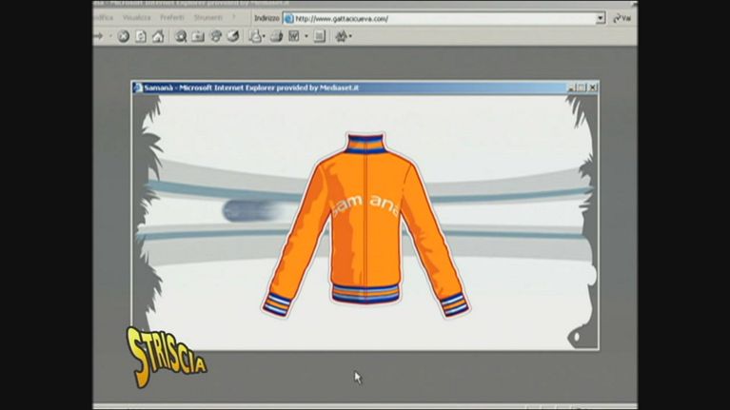Open the dropdown arrow beside Mail icon
Viewport: 730px width, 410px height.
click(265, 37)
